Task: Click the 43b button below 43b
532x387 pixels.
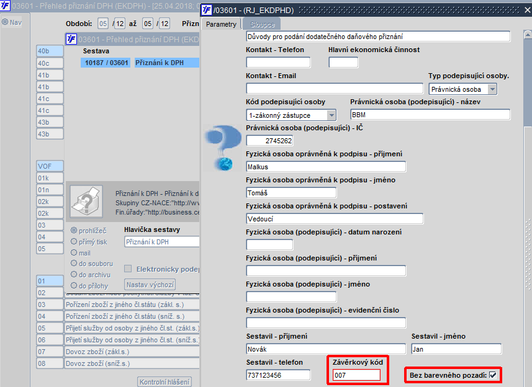Action: point(50,134)
